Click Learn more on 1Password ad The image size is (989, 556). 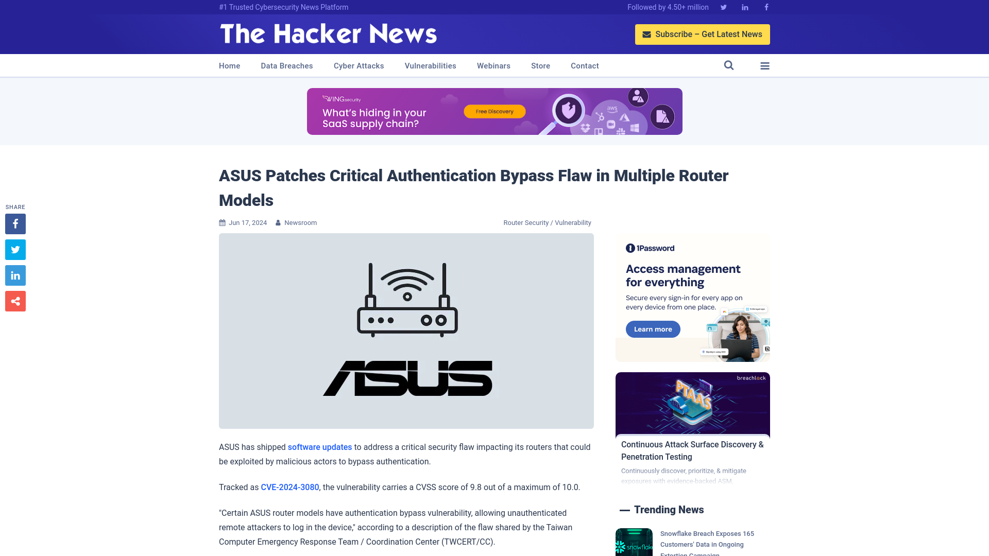653,329
